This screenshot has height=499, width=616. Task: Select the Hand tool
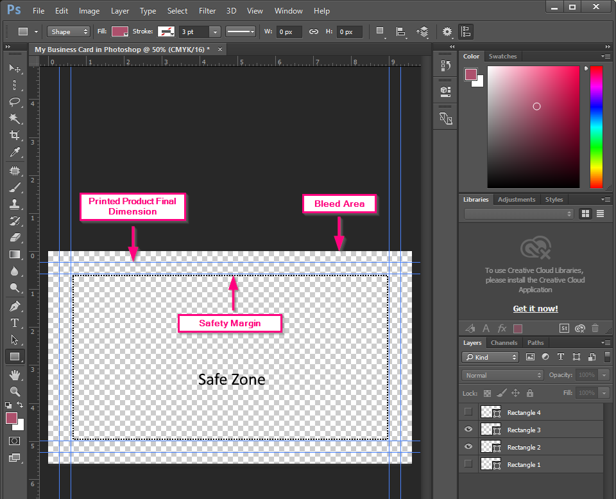pos(15,374)
